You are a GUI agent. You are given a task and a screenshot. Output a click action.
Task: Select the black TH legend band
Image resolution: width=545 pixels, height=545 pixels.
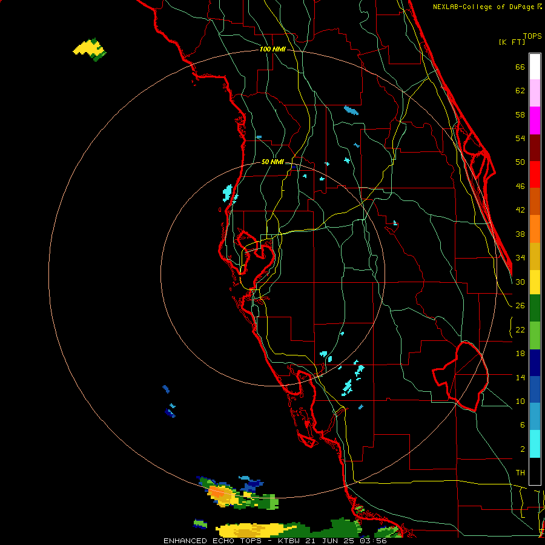(x=535, y=471)
